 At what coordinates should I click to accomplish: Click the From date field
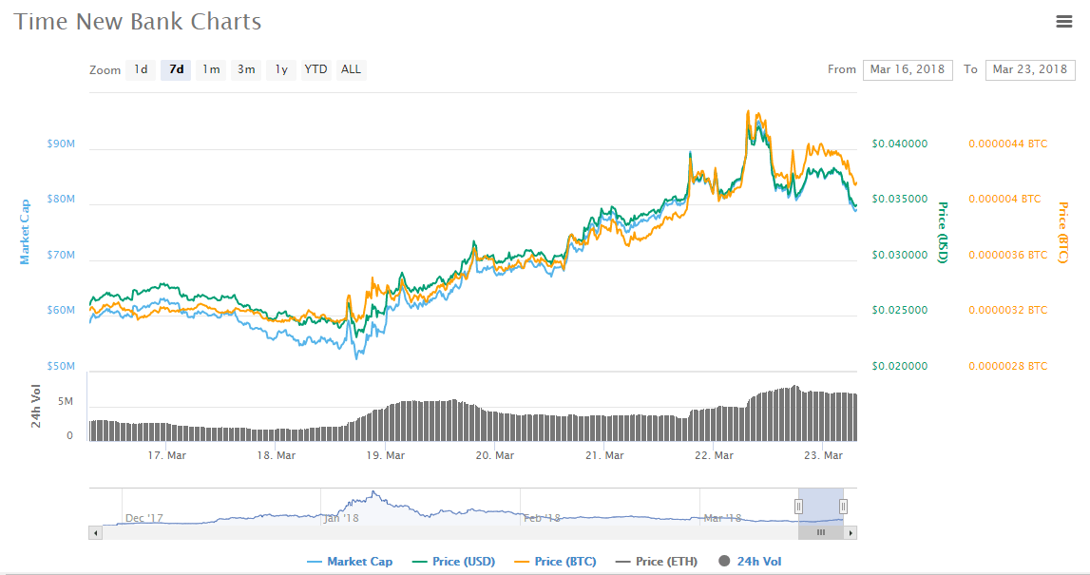pyautogui.click(x=908, y=69)
